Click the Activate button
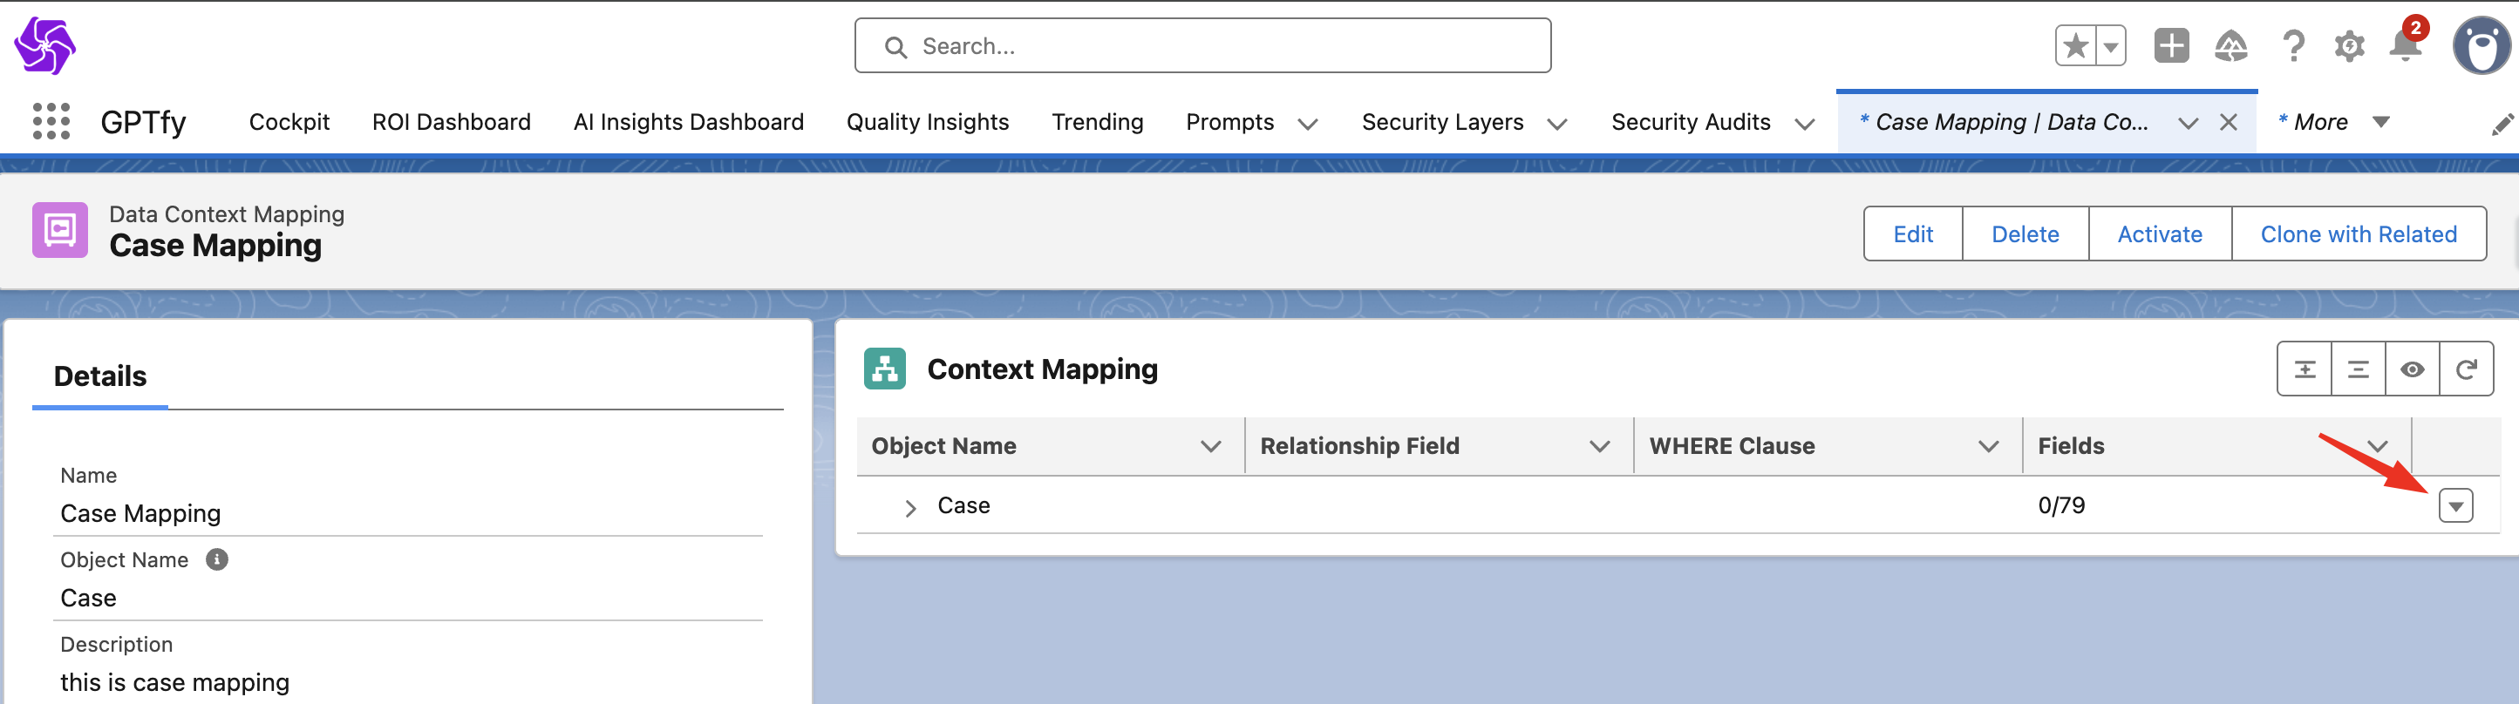The width and height of the screenshot is (2519, 704). 2159,234
